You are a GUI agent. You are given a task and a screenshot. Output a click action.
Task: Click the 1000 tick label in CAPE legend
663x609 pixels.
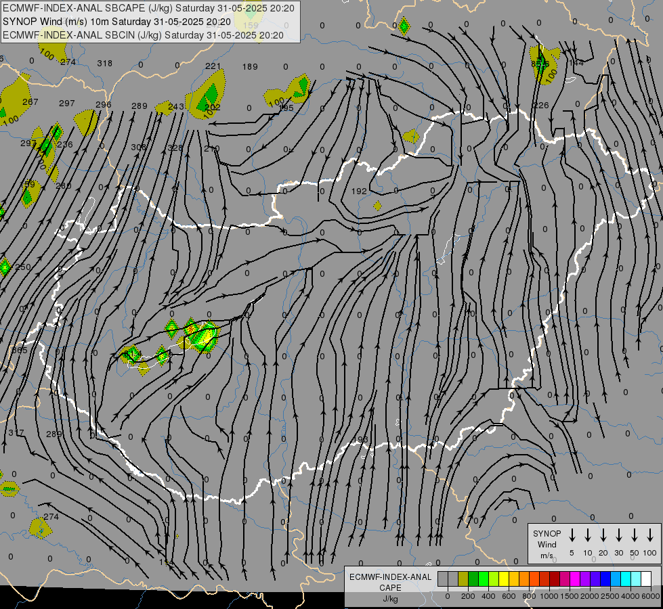[549, 596]
